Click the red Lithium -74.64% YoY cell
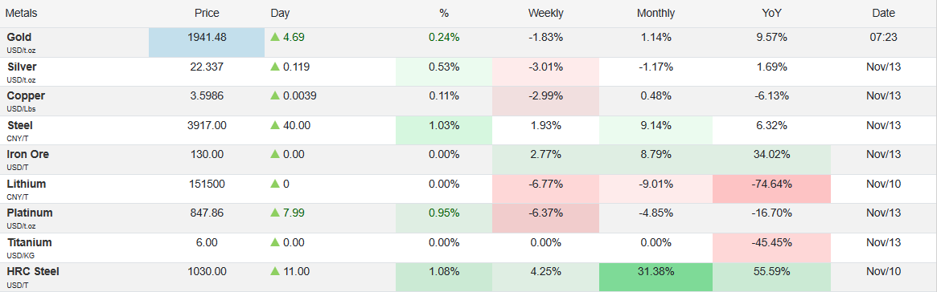Viewport: 937px width, 292px height. [x=771, y=189]
